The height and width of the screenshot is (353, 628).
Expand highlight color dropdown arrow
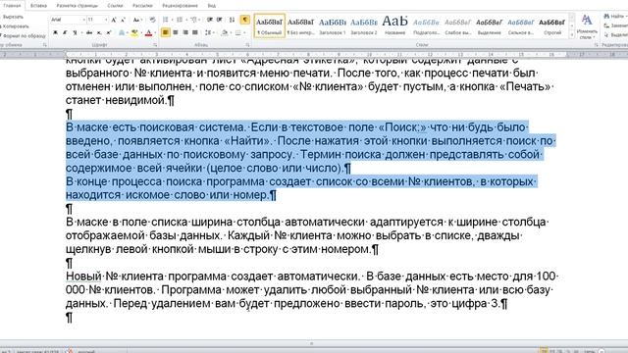point(141,32)
